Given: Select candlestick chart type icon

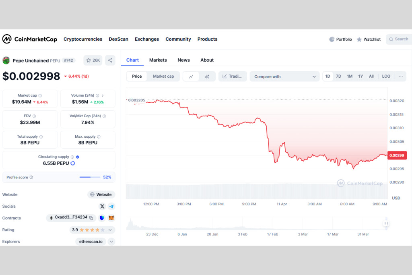Looking at the screenshot, I should (x=207, y=77).
